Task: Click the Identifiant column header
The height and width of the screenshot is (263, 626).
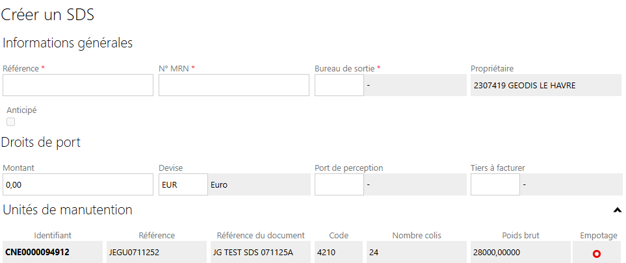Action: (53, 236)
